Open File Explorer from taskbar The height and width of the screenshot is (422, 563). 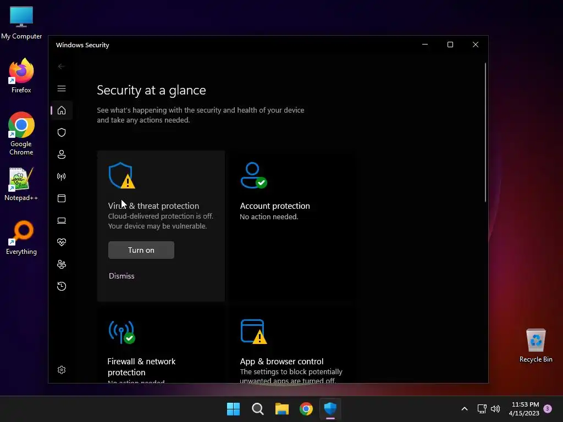pos(282,409)
